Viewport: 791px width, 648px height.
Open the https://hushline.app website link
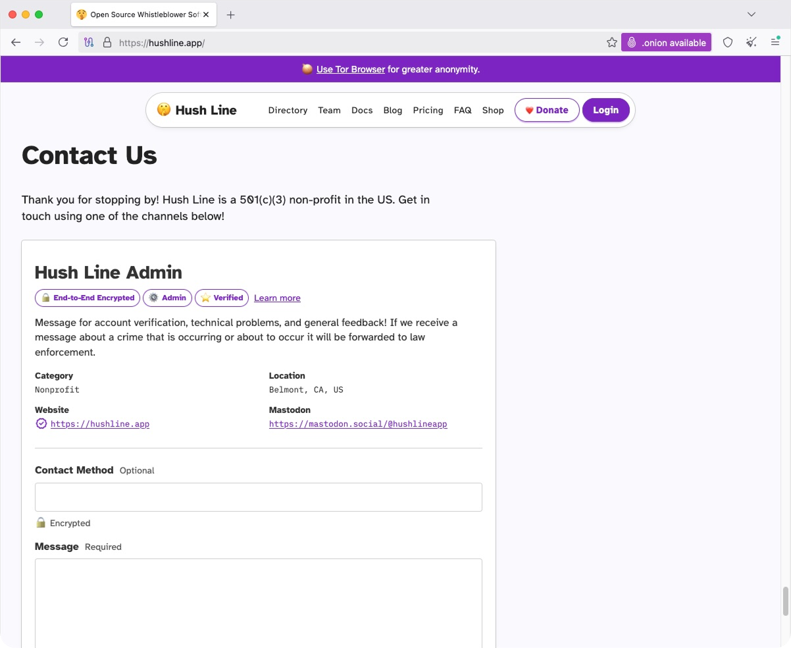100,424
